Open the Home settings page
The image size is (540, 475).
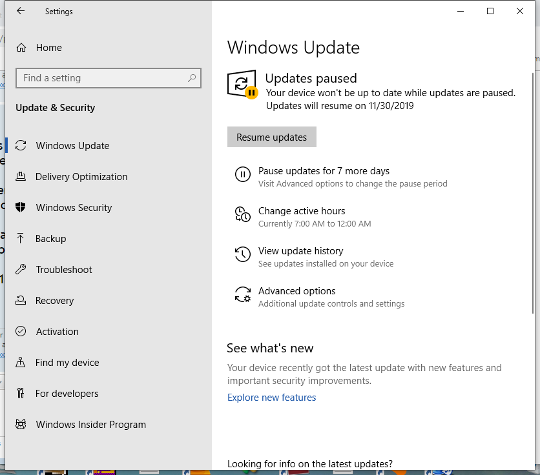tap(49, 48)
